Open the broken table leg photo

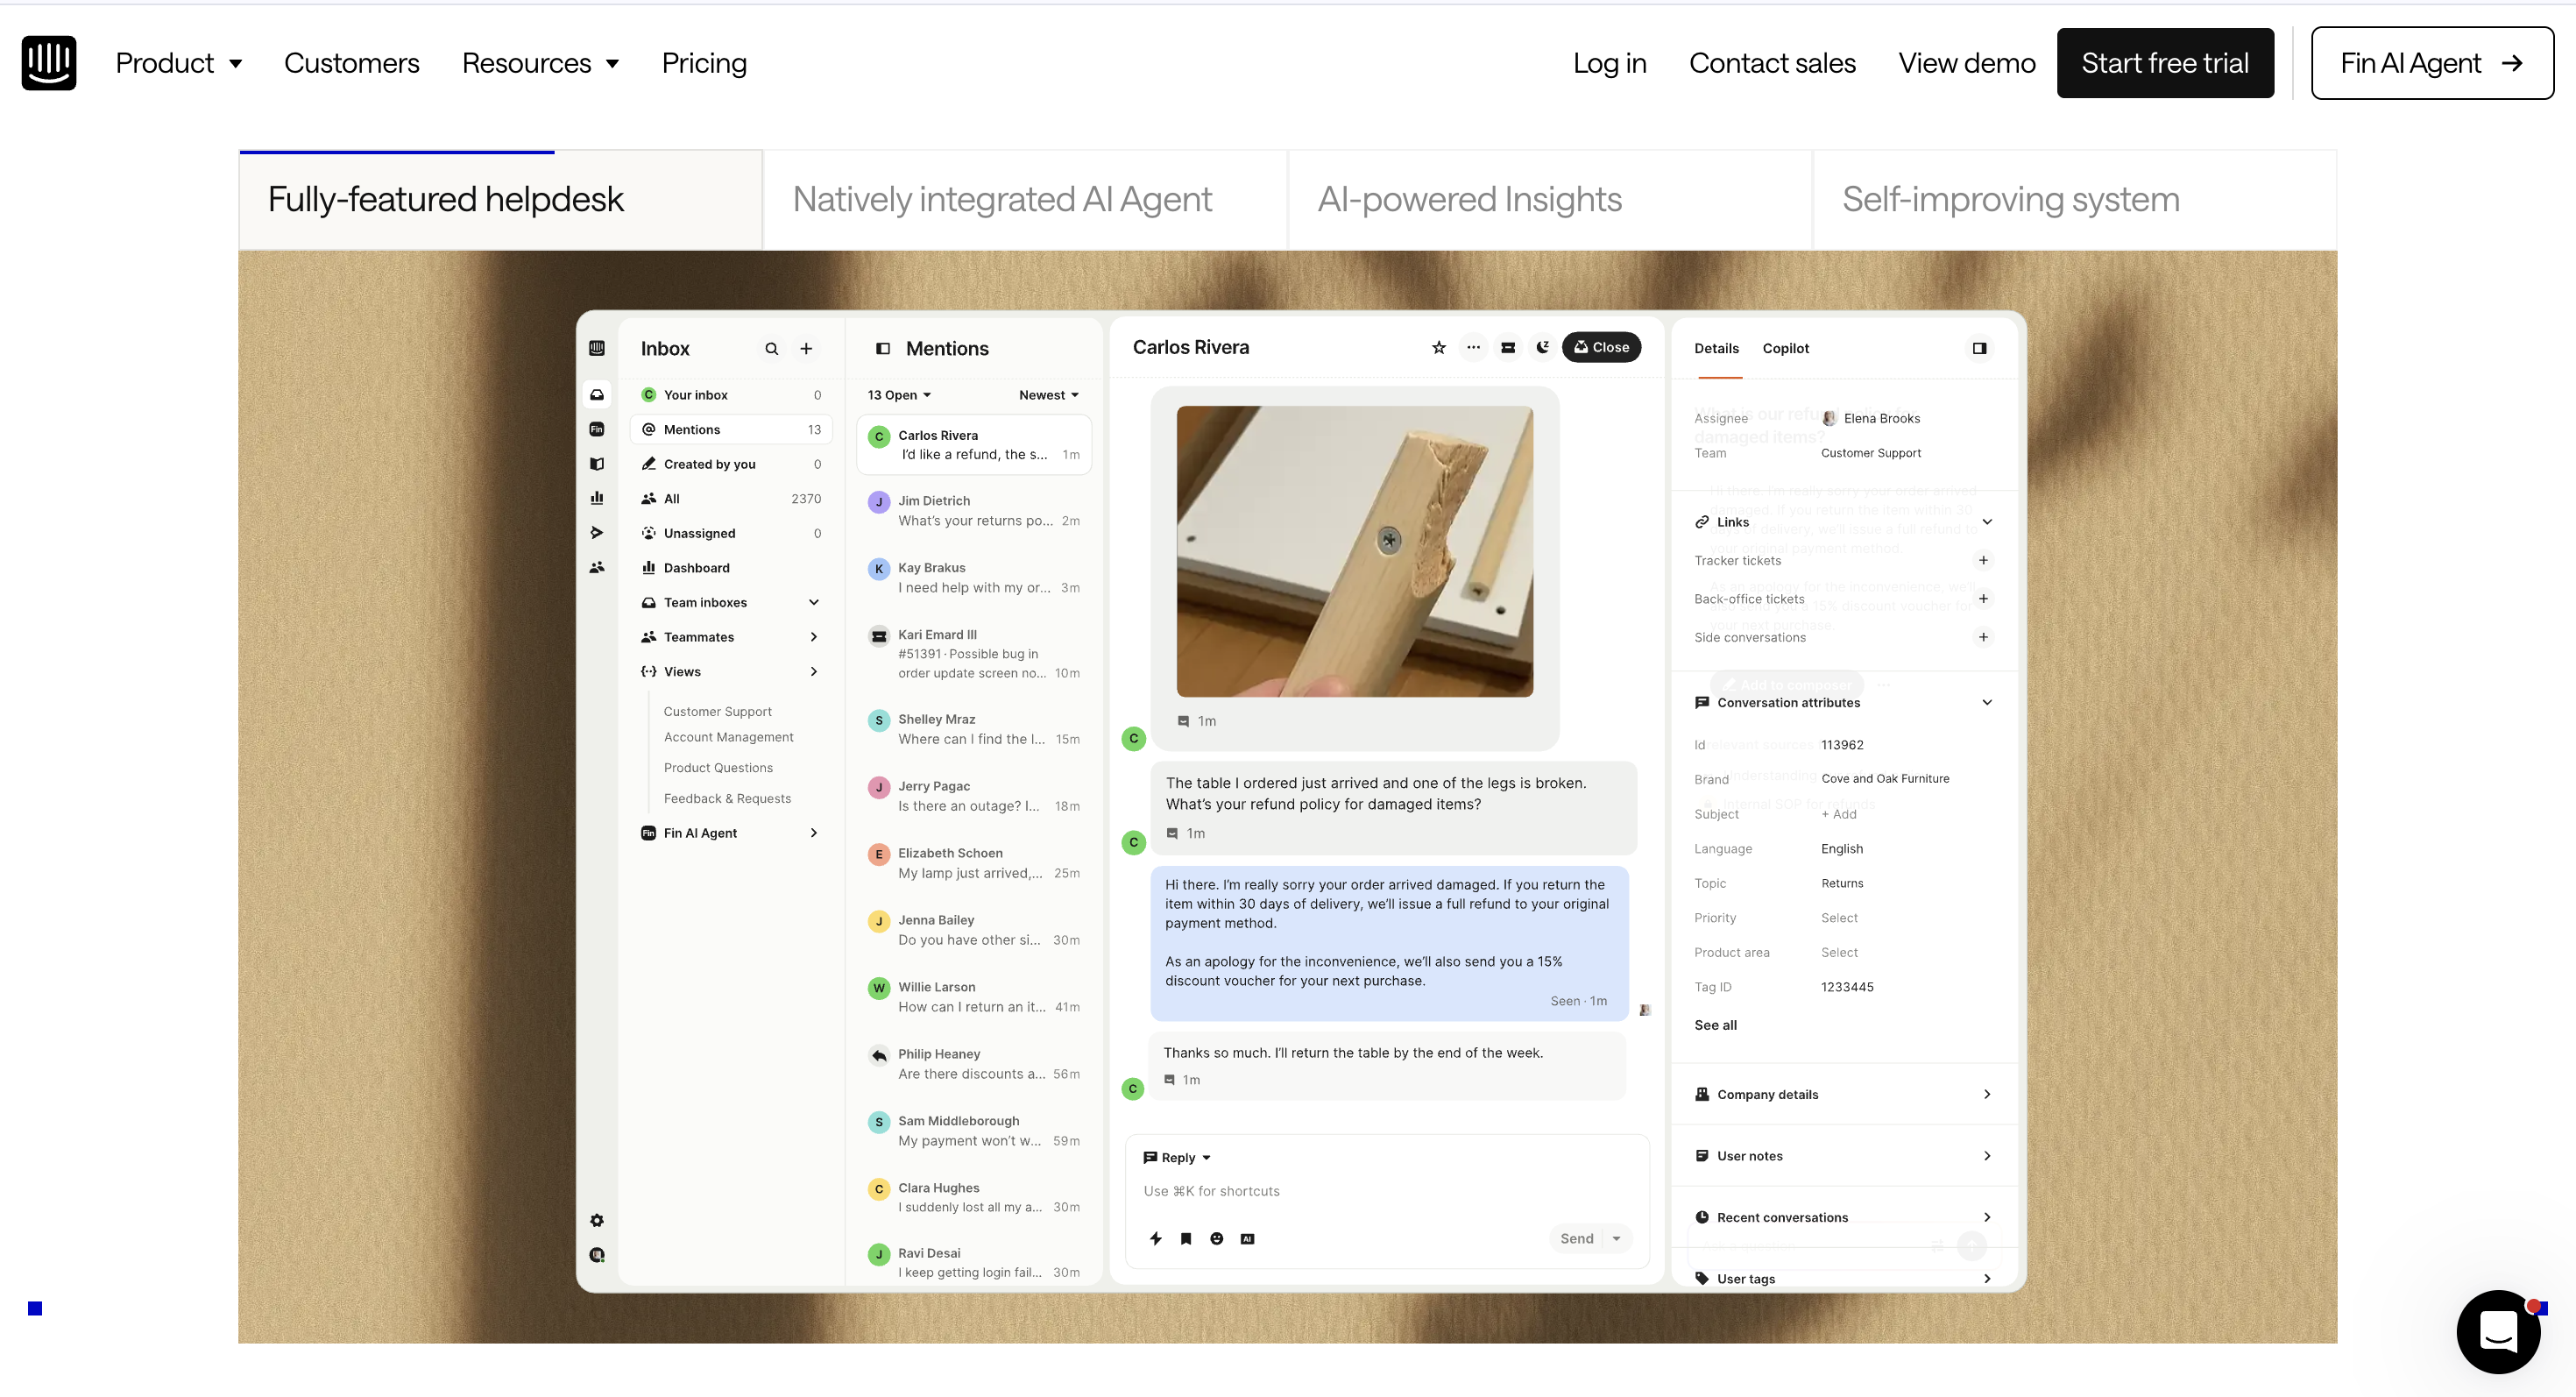[1354, 551]
